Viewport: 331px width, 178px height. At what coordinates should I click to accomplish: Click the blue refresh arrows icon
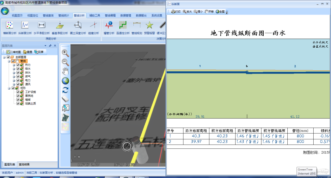(65, 90)
